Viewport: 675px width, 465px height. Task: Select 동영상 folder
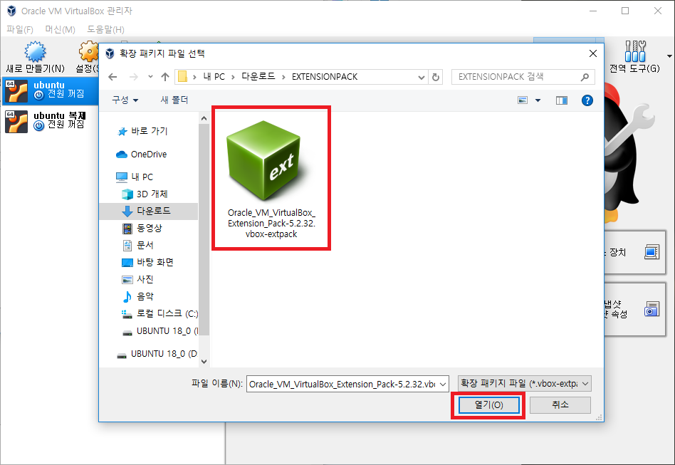click(x=142, y=228)
